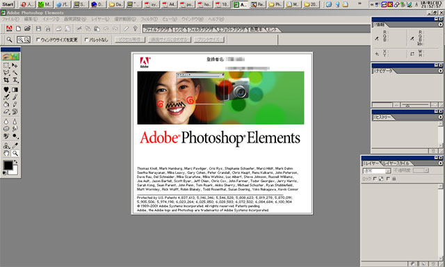Click the プリントサイズ button

click(209, 40)
